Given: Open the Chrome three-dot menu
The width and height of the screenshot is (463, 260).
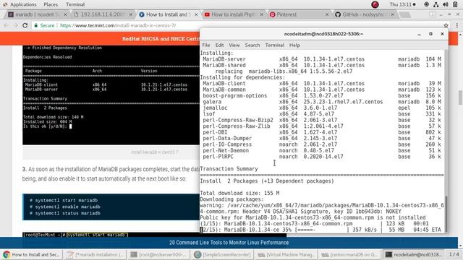Looking at the screenshot, I should [x=456, y=26].
